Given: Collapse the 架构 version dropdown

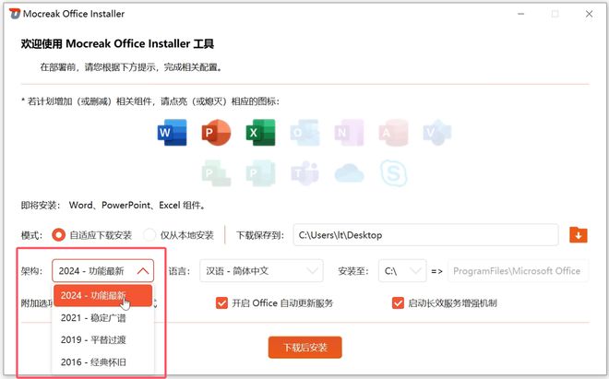Looking at the screenshot, I should click(x=103, y=271).
